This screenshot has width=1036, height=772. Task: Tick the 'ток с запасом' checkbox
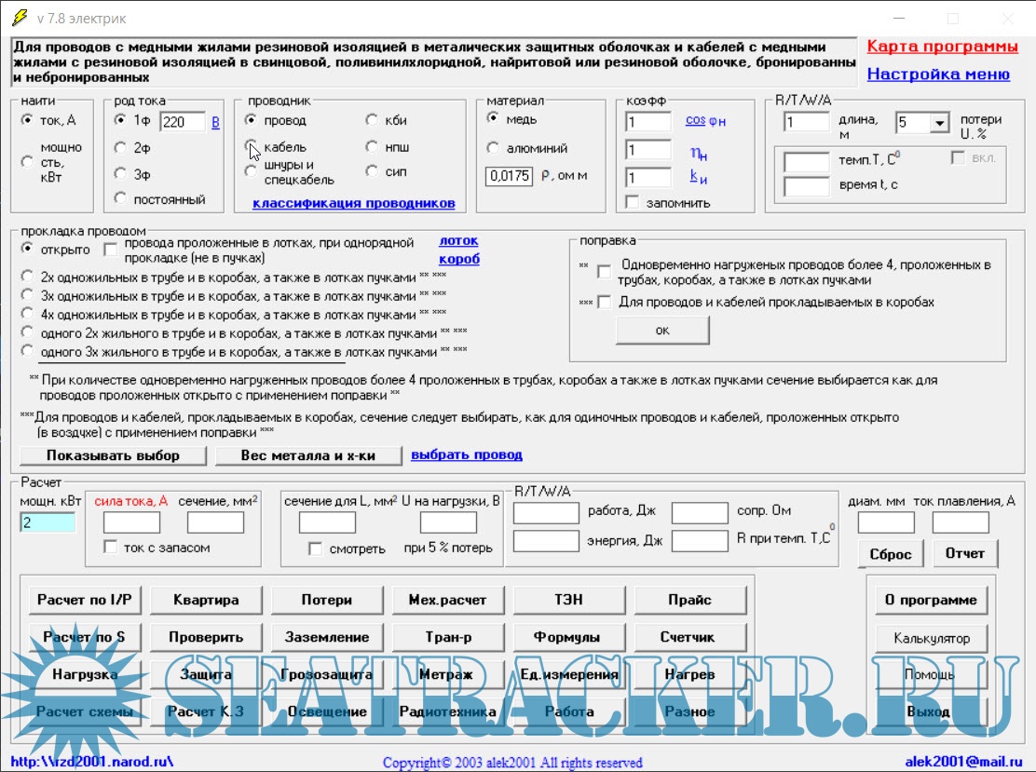point(111,548)
